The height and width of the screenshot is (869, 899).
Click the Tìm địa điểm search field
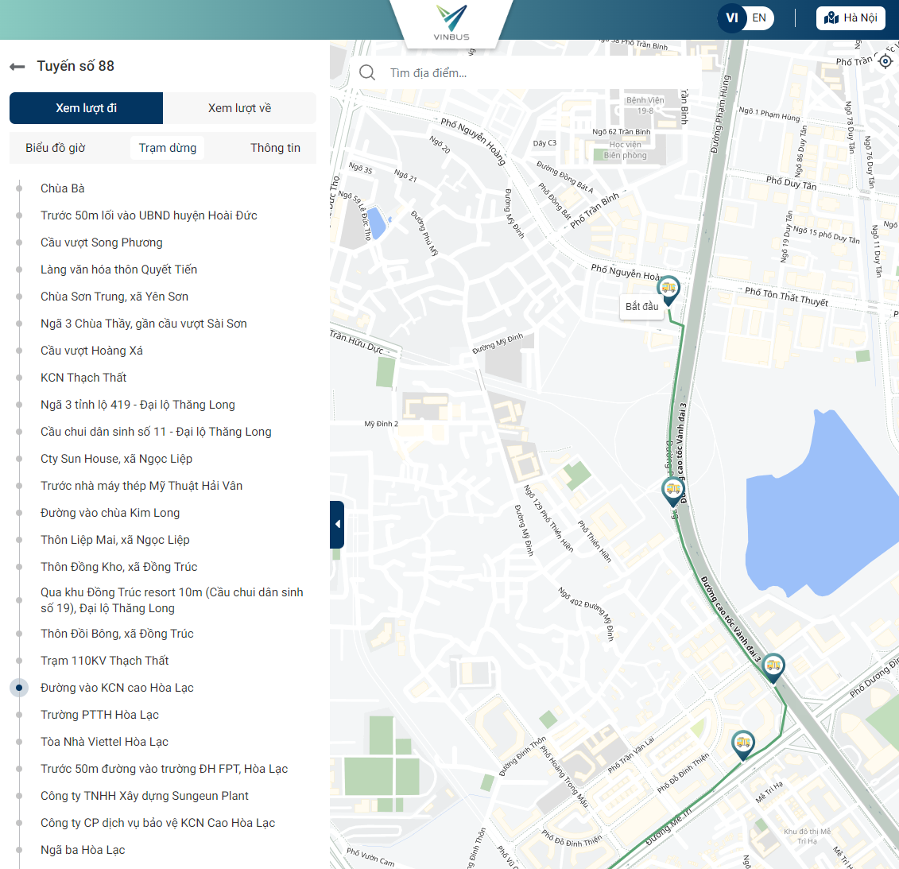click(x=525, y=73)
